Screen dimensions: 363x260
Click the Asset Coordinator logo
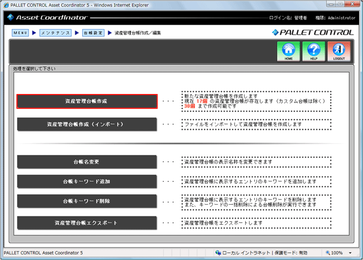pyautogui.click(x=47, y=17)
